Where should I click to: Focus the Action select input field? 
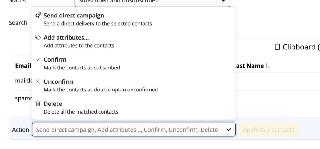[x=127, y=130]
